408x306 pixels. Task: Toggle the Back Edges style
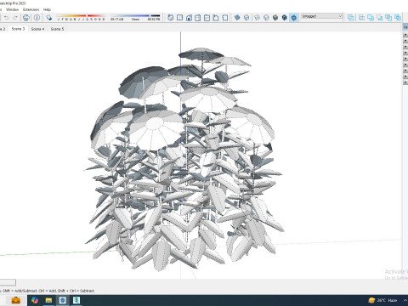pos(246,18)
